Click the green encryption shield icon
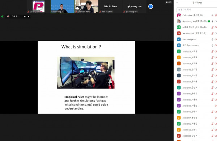Screen dimensions: 217x141 point(2,17)
